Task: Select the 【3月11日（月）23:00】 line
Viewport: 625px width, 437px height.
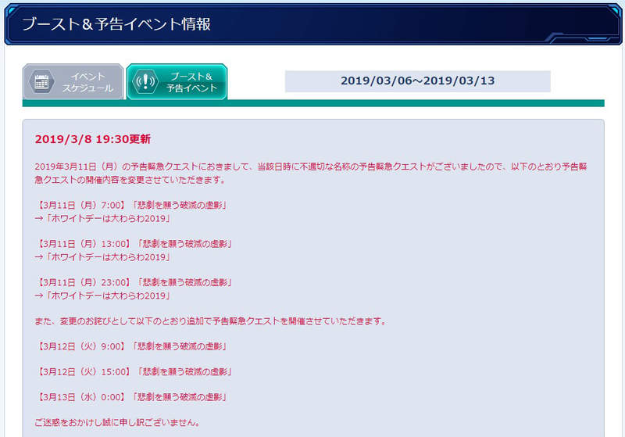Action: 134,282
